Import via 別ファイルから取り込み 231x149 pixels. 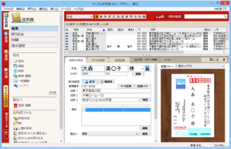28,138
